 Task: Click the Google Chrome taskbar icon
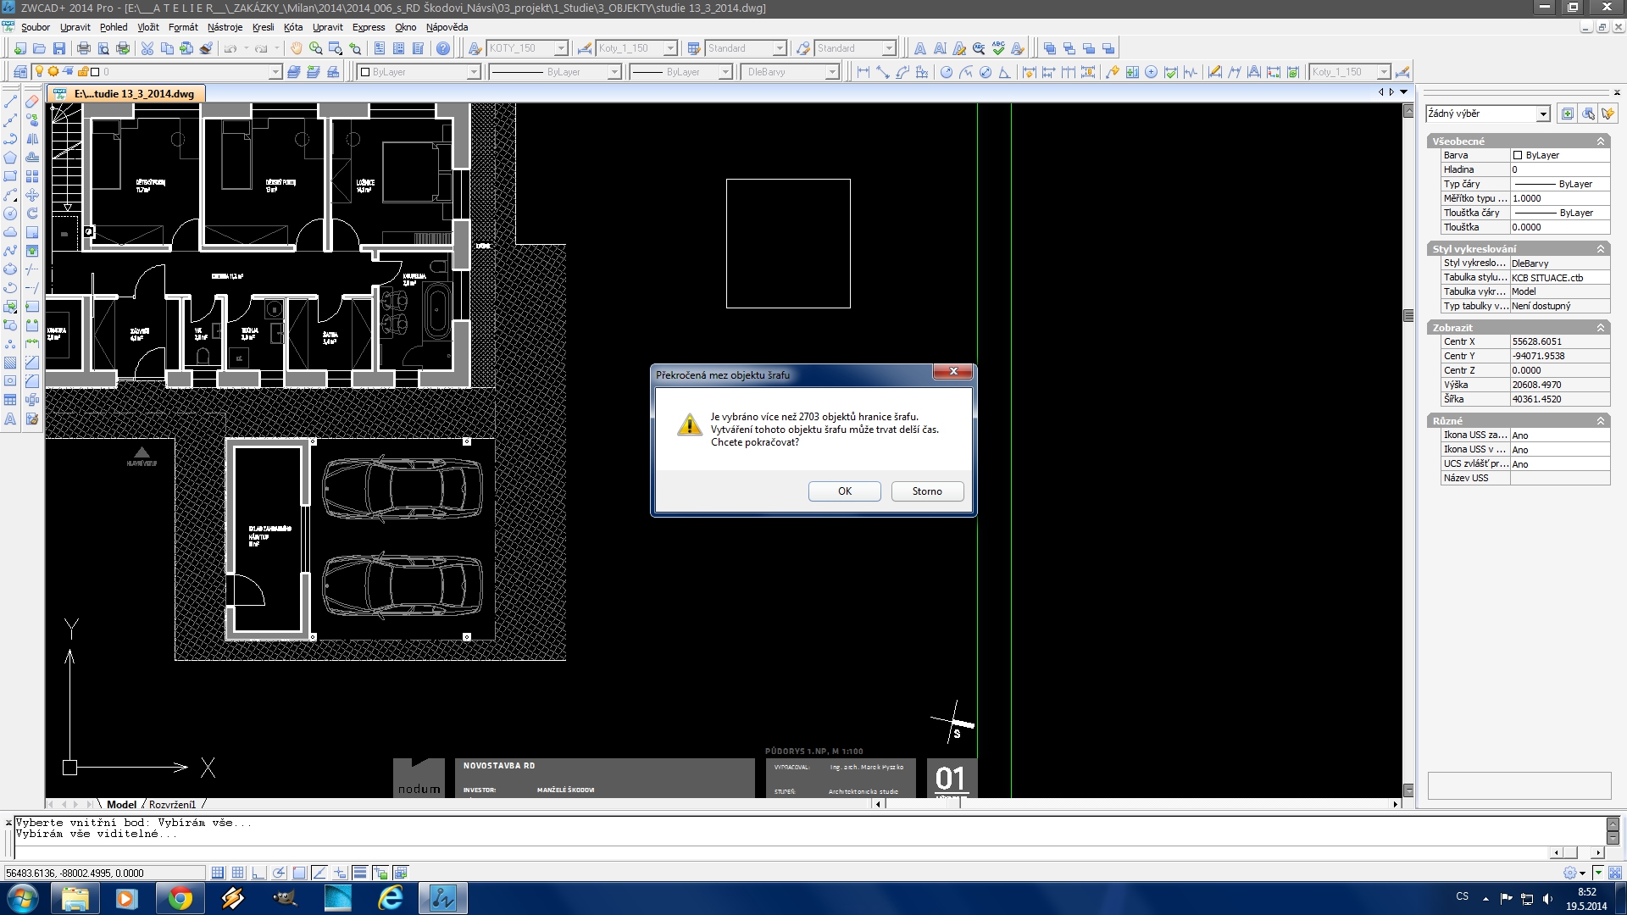pos(180,898)
